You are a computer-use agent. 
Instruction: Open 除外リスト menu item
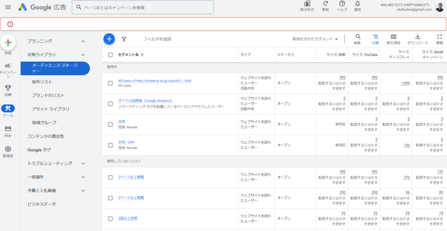(42, 82)
